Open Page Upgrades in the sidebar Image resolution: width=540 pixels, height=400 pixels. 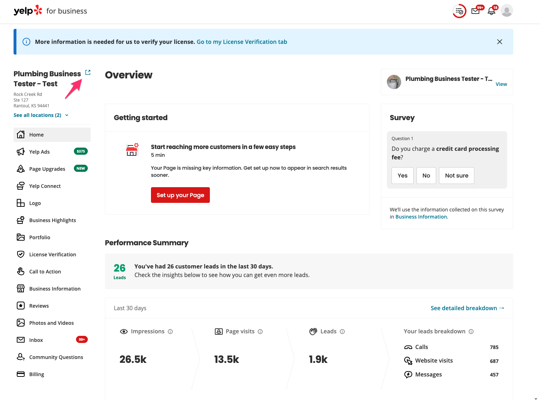[52, 169]
